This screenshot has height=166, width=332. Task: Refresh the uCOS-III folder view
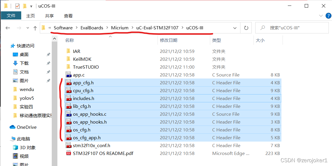click(246, 28)
